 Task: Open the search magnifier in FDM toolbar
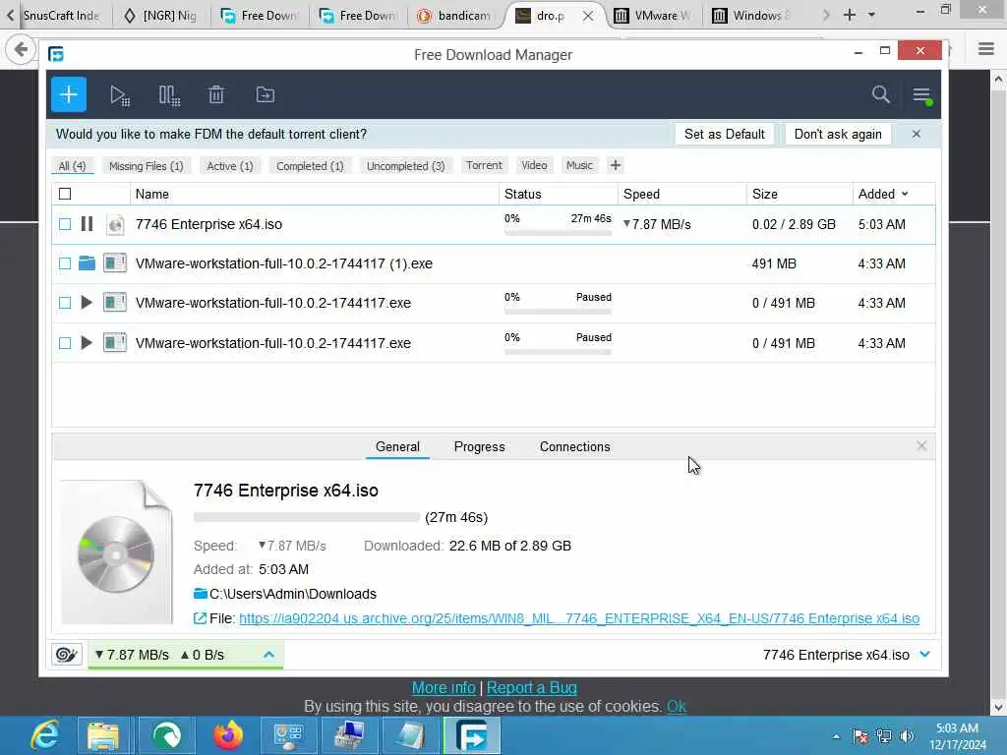(x=880, y=95)
